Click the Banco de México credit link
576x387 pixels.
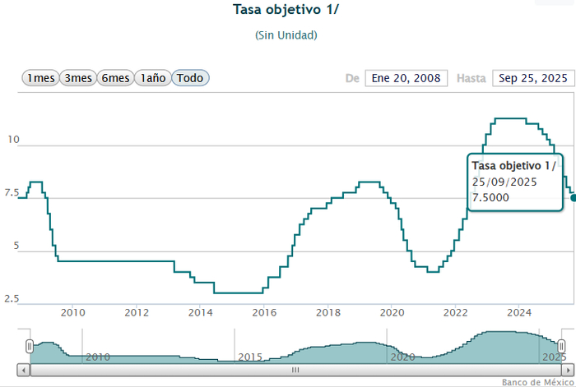(537, 382)
